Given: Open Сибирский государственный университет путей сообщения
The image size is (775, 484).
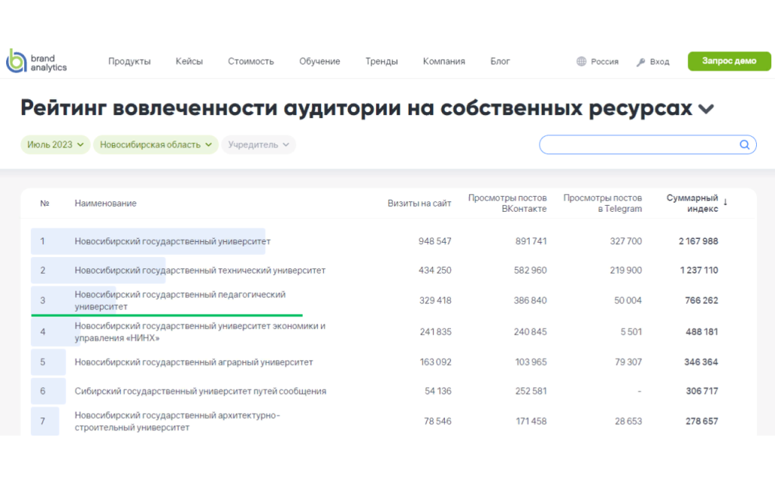Looking at the screenshot, I should [x=201, y=391].
